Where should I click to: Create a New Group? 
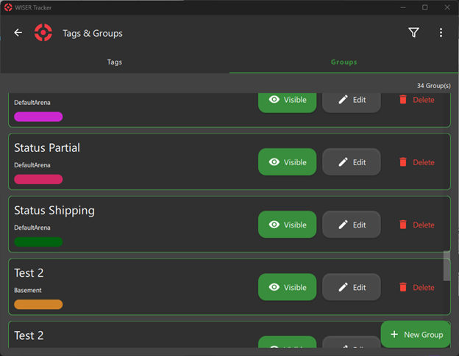tap(416, 335)
